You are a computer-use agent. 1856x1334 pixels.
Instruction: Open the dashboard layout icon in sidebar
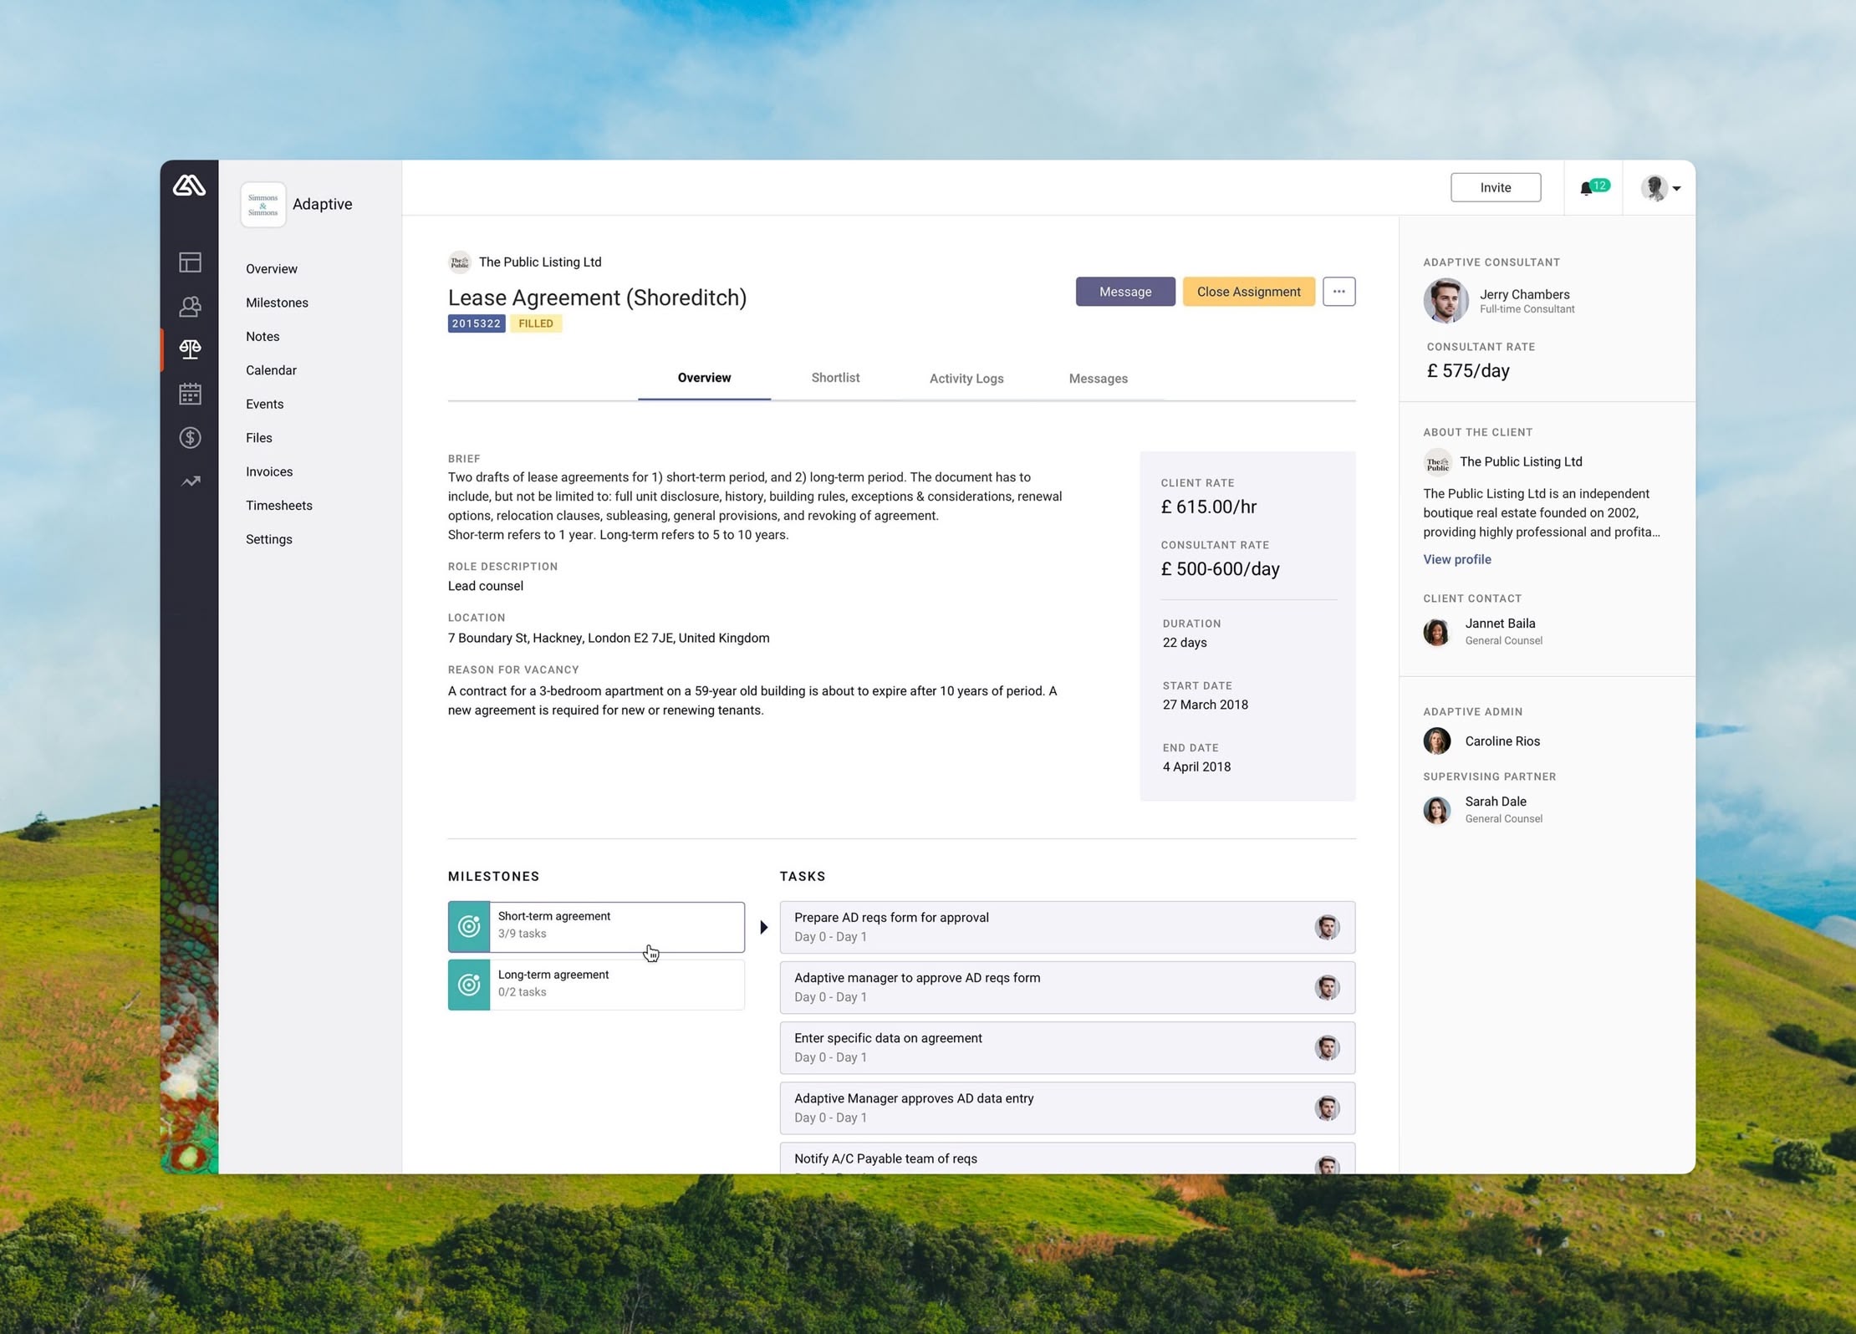coord(190,262)
